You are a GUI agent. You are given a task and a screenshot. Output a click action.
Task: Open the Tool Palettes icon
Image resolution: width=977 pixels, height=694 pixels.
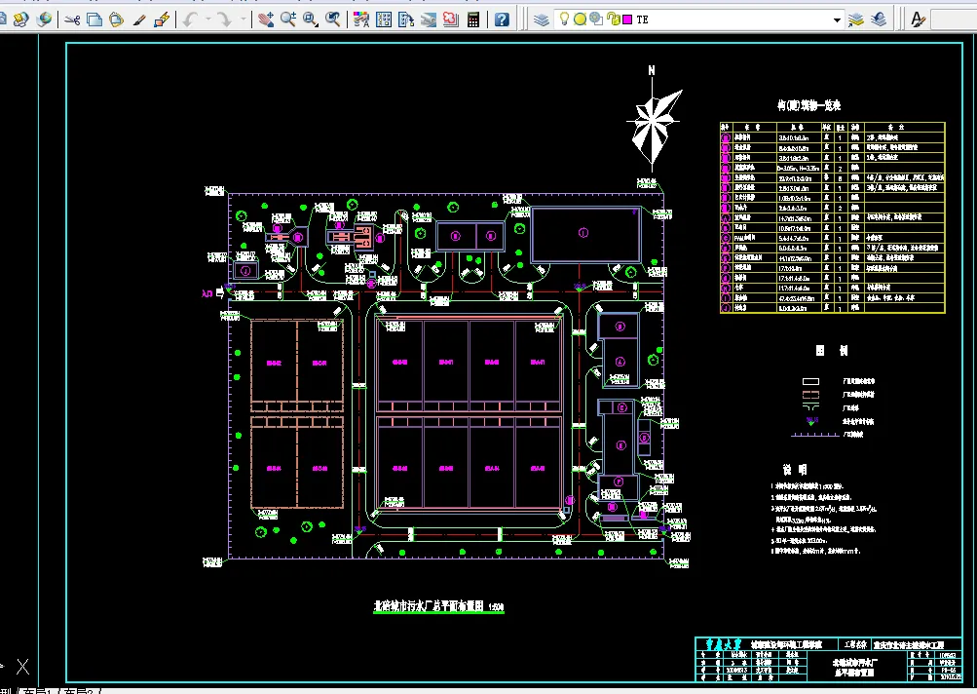406,19
